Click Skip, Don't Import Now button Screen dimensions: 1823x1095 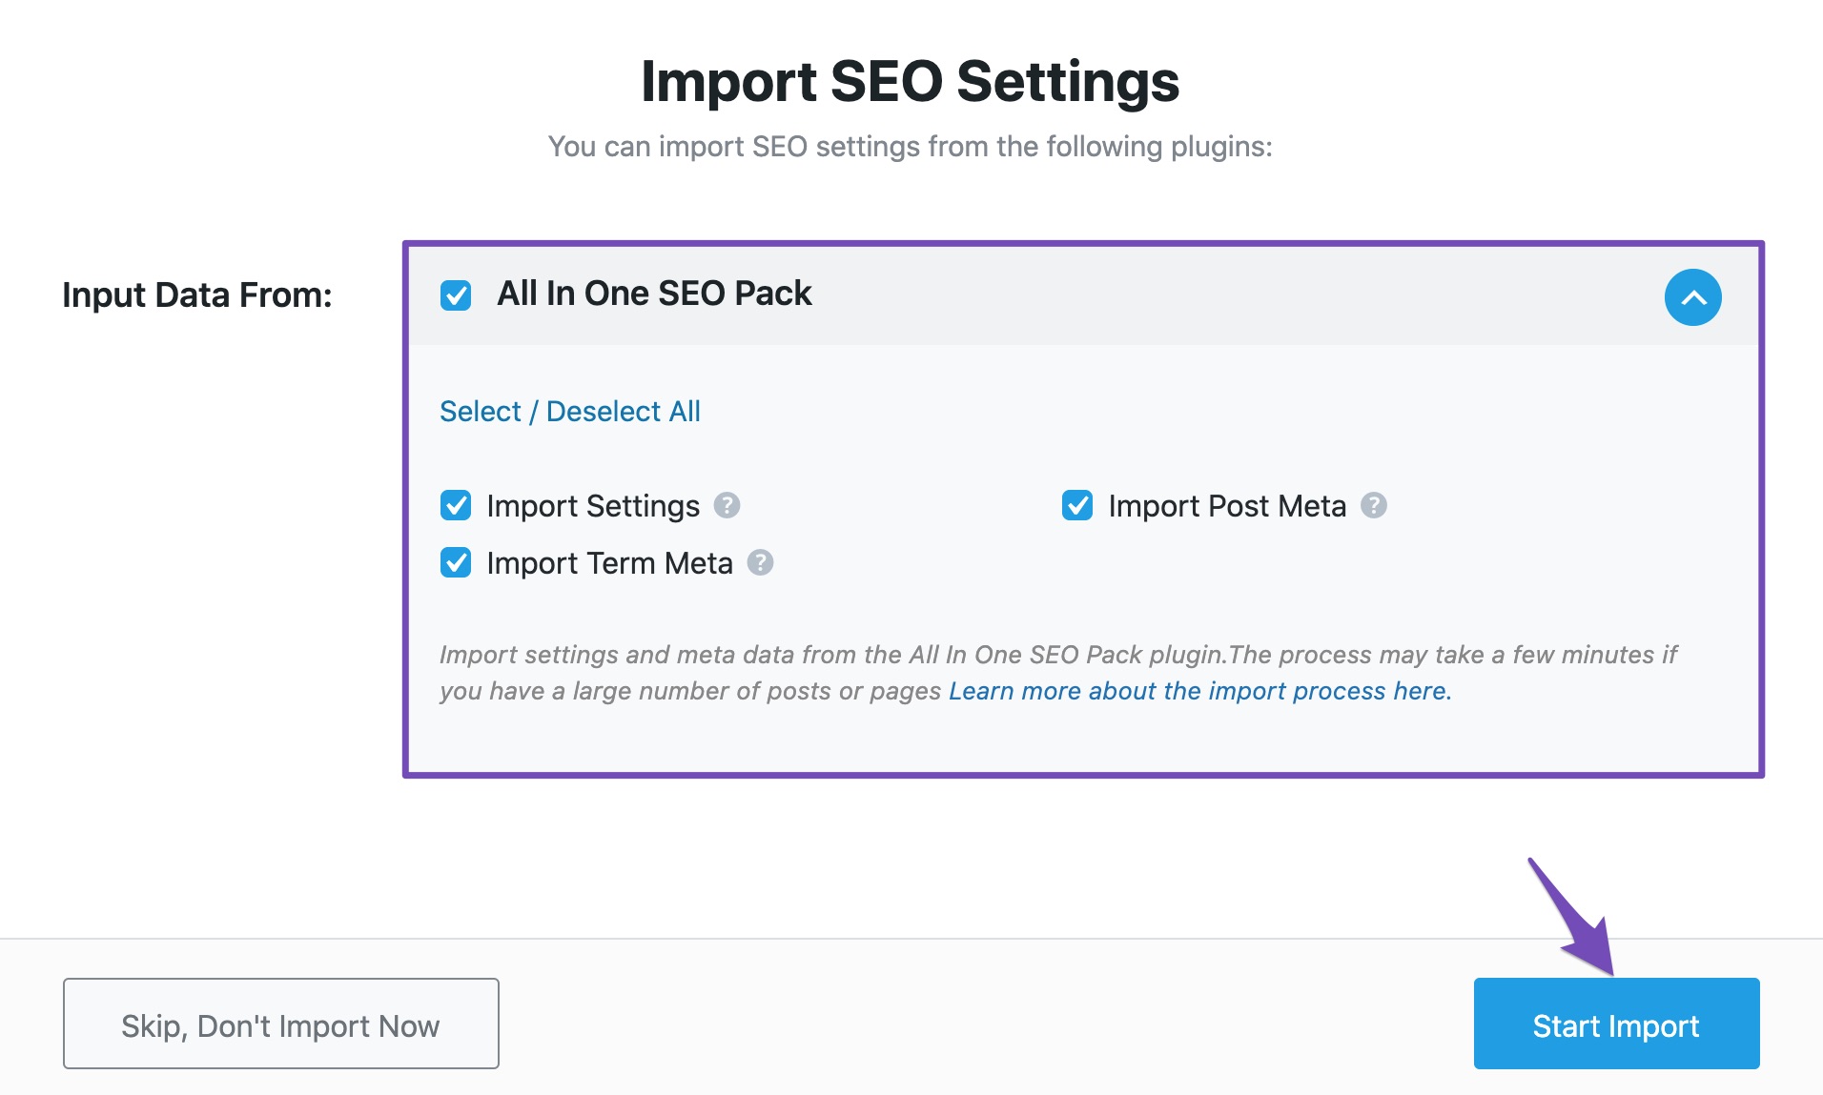pyautogui.click(x=281, y=1024)
